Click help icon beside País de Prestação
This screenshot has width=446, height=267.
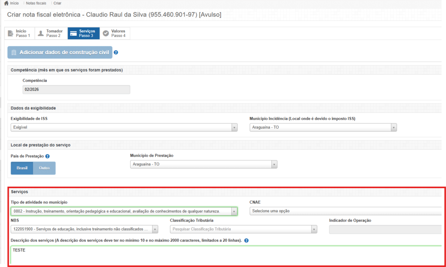pyautogui.click(x=47, y=156)
